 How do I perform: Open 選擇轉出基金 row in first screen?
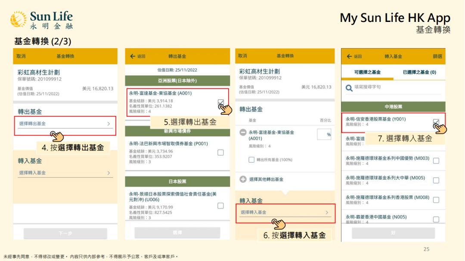click(65, 124)
